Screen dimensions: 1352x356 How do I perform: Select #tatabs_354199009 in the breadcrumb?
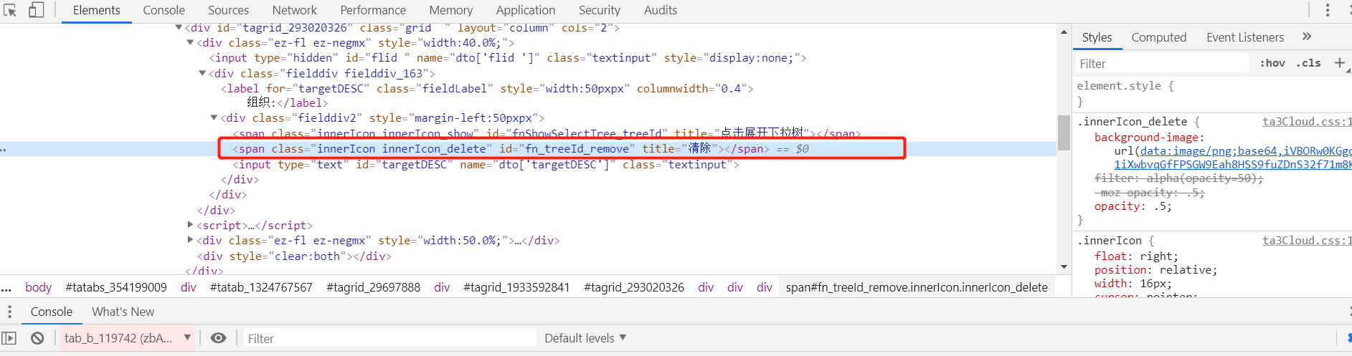(x=116, y=287)
